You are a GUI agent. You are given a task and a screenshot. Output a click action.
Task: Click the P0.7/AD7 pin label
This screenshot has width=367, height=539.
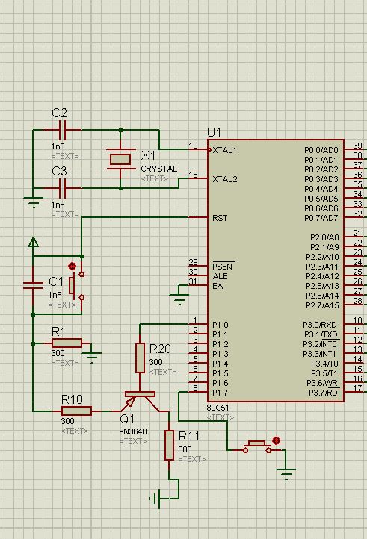(x=321, y=218)
